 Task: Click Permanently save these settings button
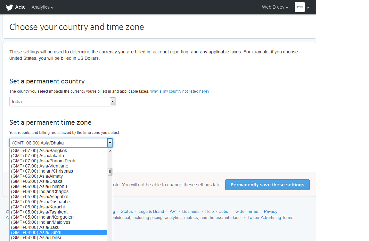point(267,185)
